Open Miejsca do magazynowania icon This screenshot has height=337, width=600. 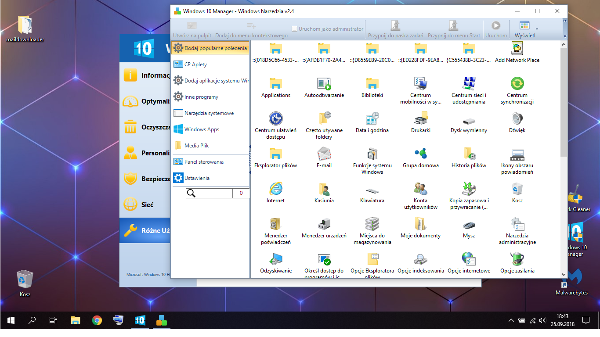[x=372, y=224]
